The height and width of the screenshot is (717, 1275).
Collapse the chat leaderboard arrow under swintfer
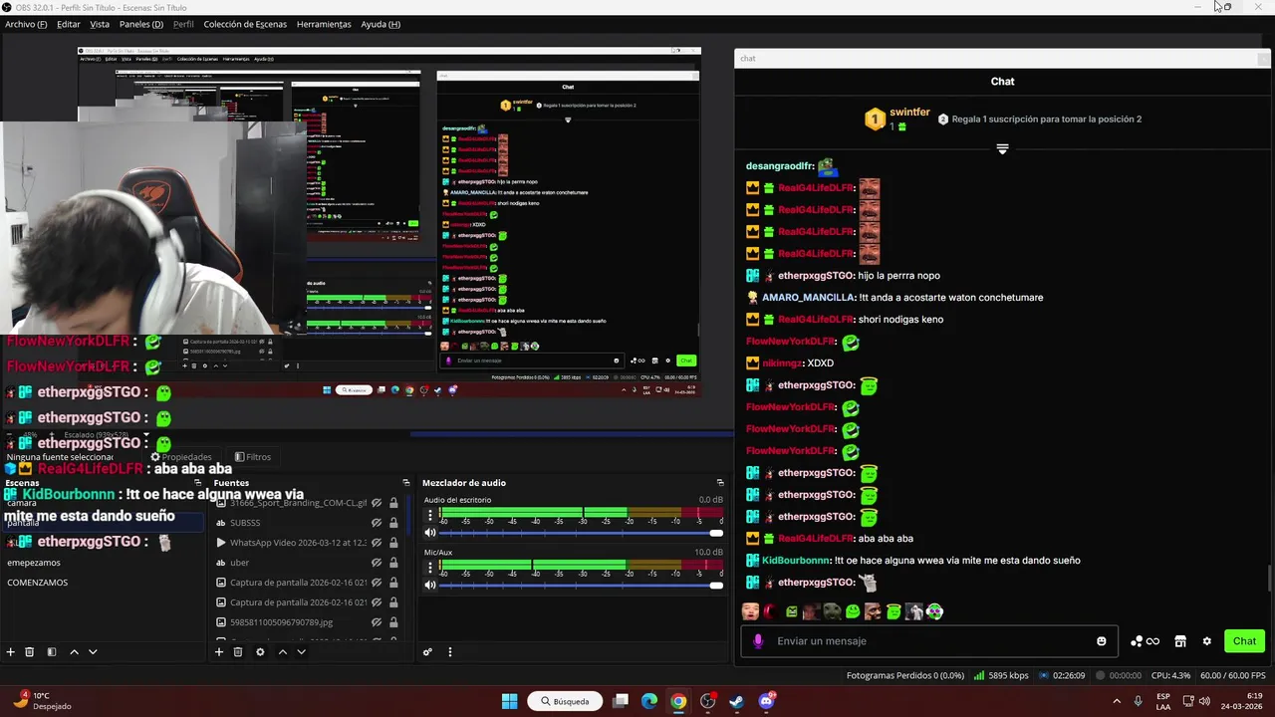tap(1002, 148)
